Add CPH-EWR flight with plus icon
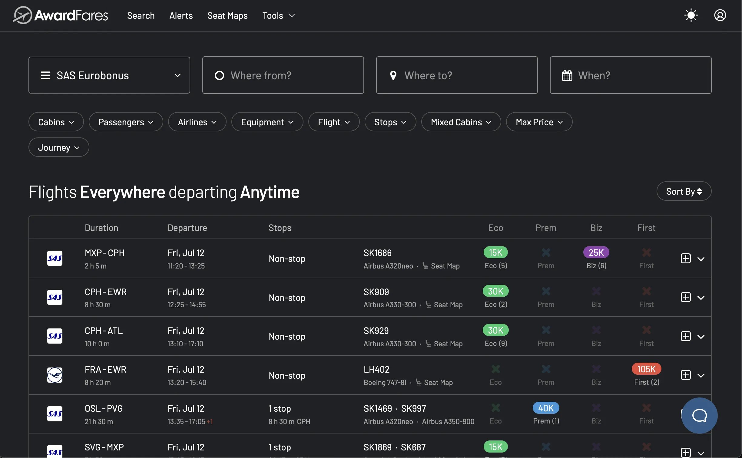This screenshot has width=742, height=458. 686,297
